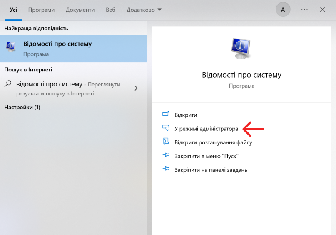Switch to the Документи tab

click(x=80, y=10)
